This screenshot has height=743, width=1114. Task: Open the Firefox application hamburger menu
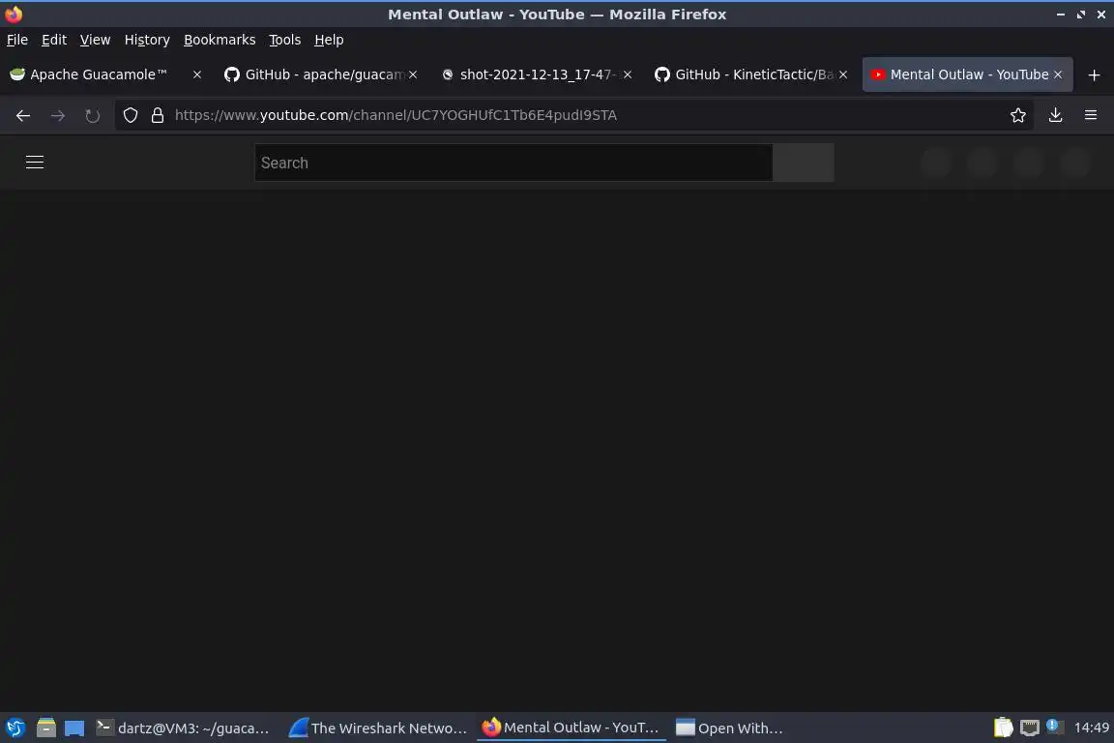pos(1091,115)
